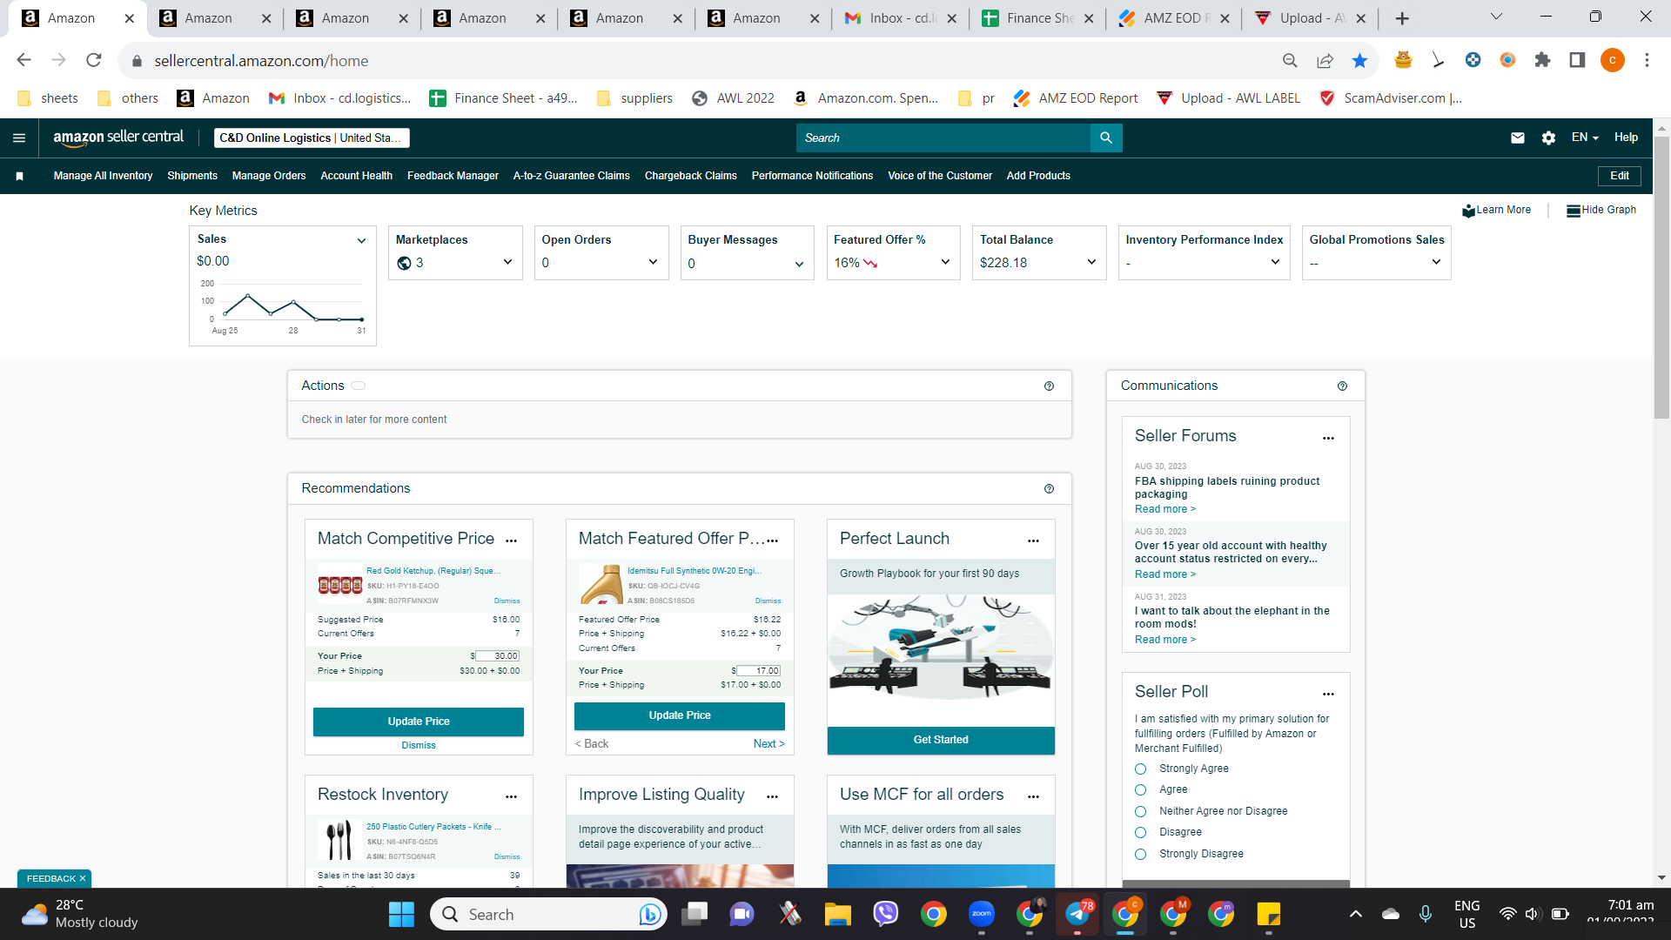The image size is (1671, 940).
Task: Open Communications panel help icon
Action: point(1342,386)
